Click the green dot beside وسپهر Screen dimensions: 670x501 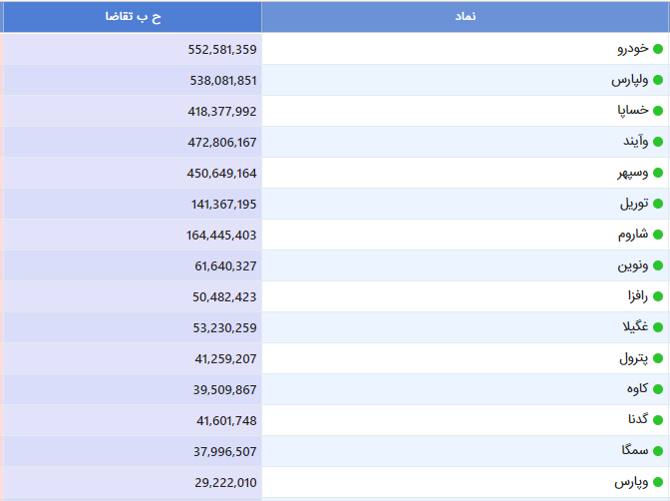click(658, 173)
